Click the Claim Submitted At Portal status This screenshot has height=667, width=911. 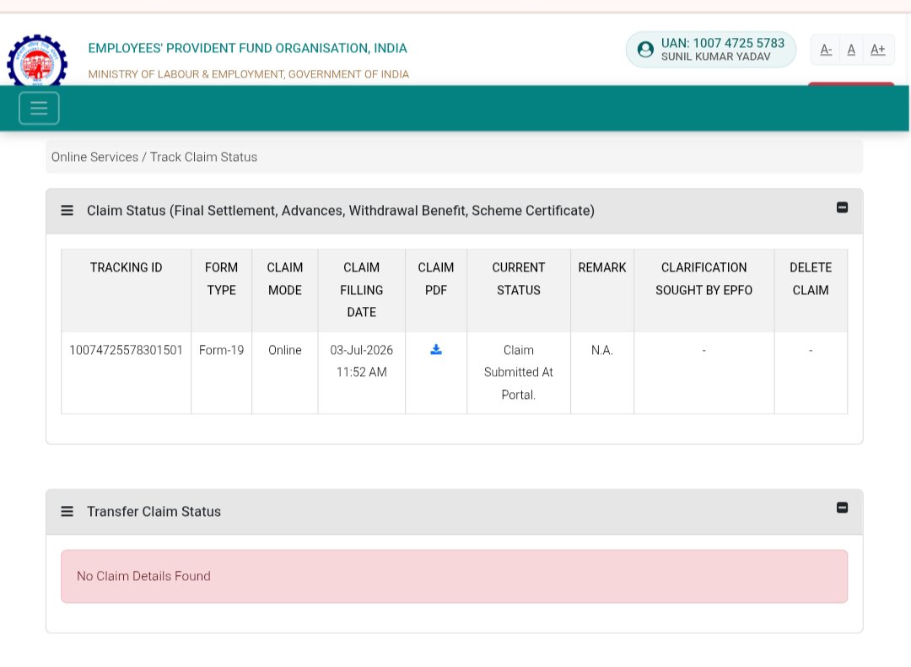[x=518, y=373]
